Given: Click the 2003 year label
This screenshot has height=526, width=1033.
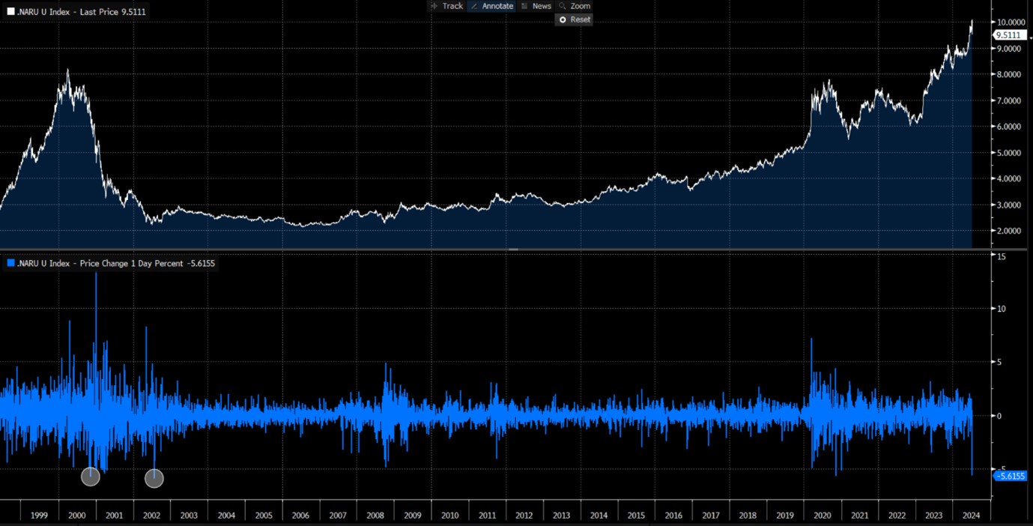Looking at the screenshot, I should 189,516.
